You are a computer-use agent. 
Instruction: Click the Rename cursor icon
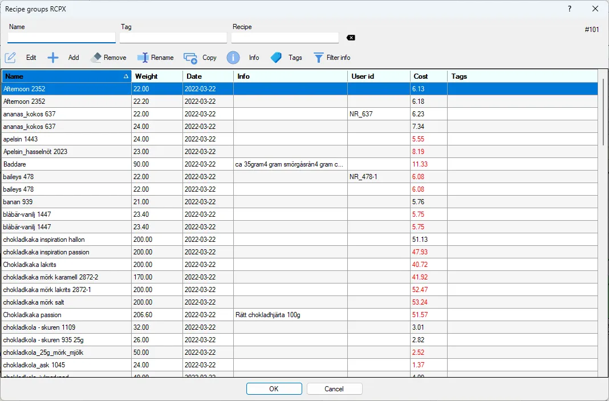pos(143,58)
